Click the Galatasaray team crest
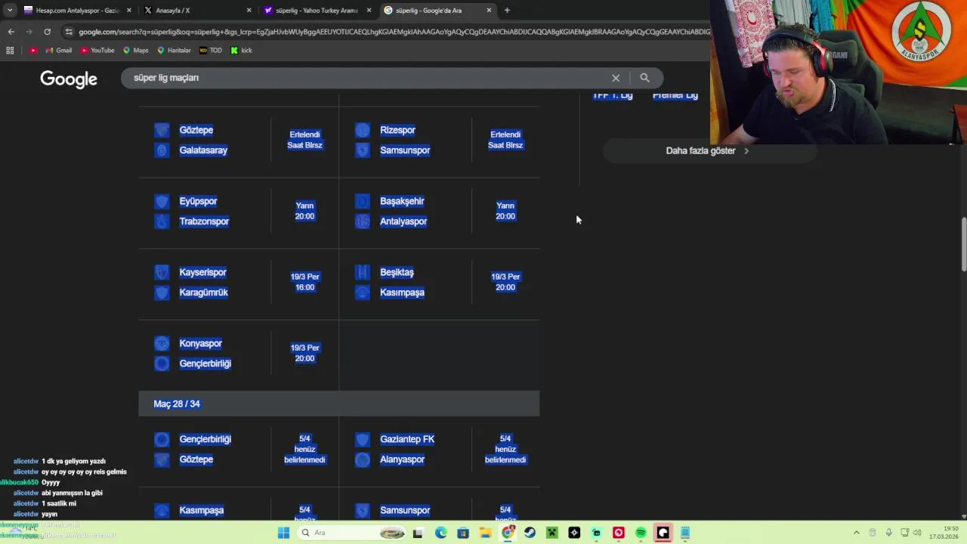Image resolution: width=967 pixels, height=544 pixels. tap(162, 150)
